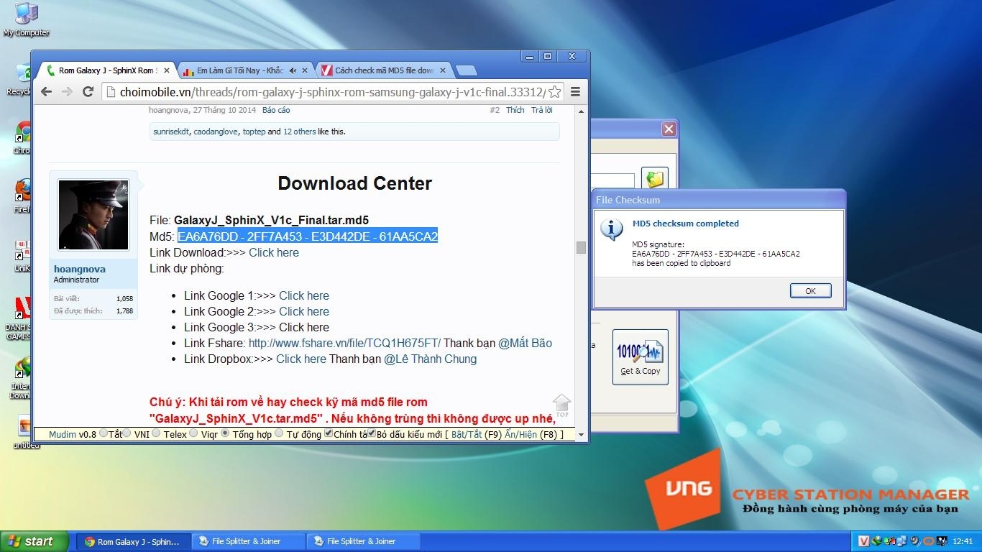Open the @Mắt Bão user mention
This screenshot has width=982, height=552.
(x=525, y=343)
